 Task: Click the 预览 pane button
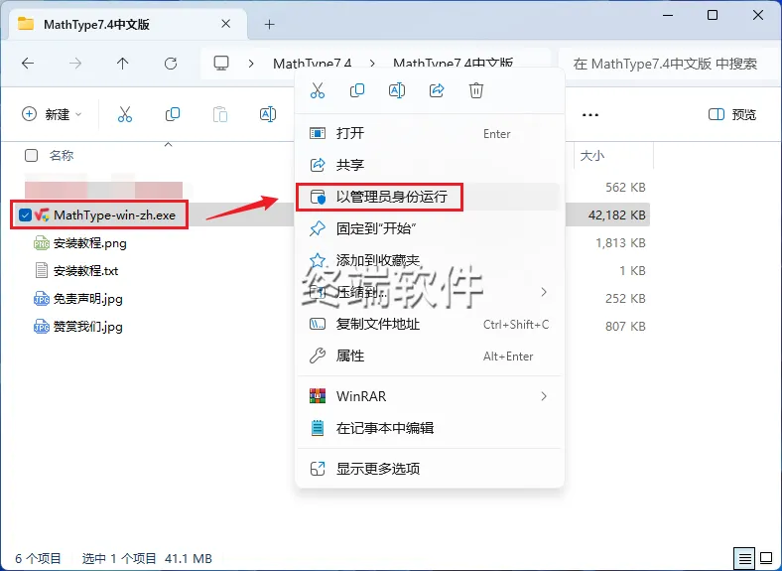pyautogui.click(x=732, y=115)
